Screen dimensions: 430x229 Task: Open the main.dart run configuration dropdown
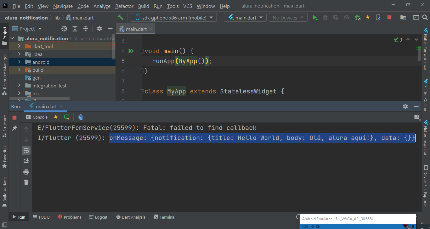(x=245, y=17)
